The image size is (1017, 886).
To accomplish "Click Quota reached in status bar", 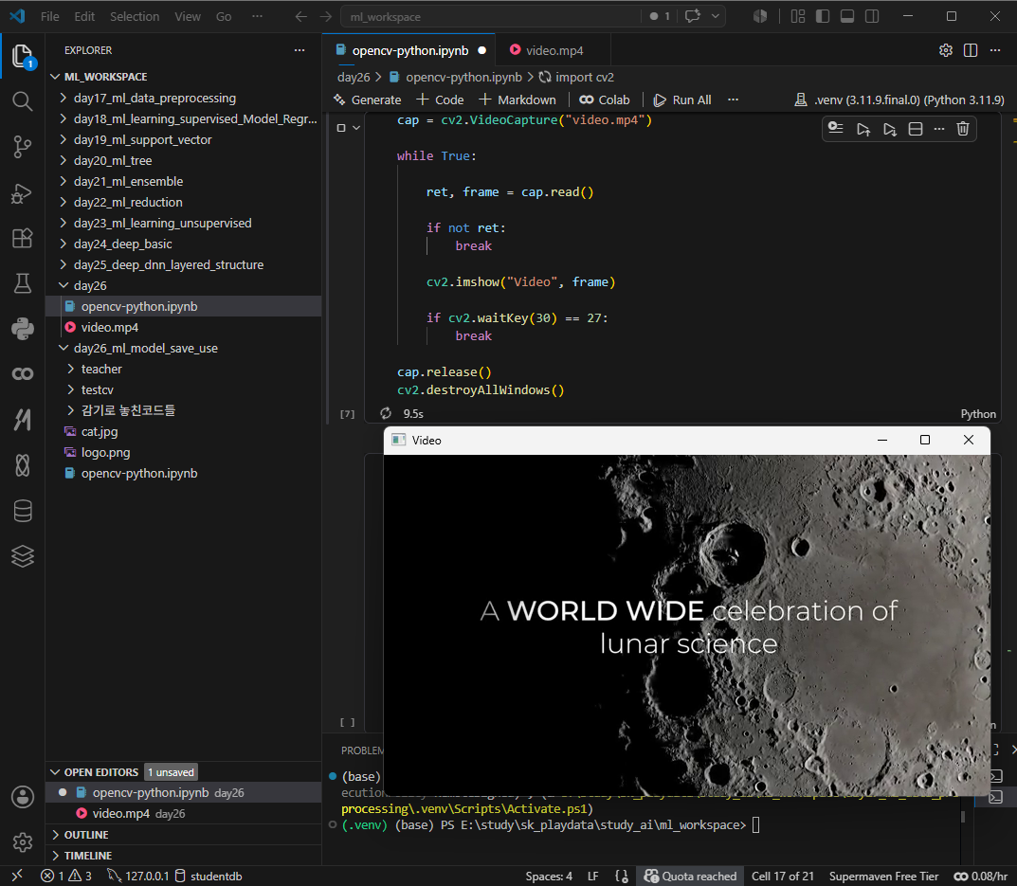I will point(690,877).
